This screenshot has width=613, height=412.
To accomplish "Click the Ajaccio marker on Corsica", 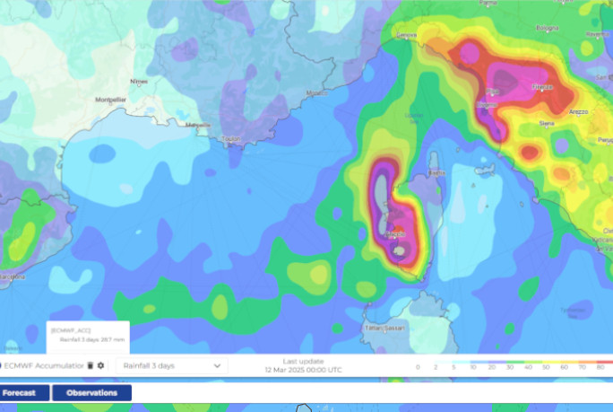I will (x=394, y=233).
